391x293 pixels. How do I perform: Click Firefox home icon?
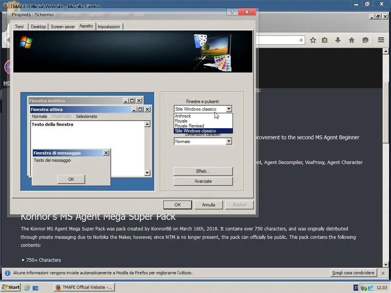tap(352, 40)
